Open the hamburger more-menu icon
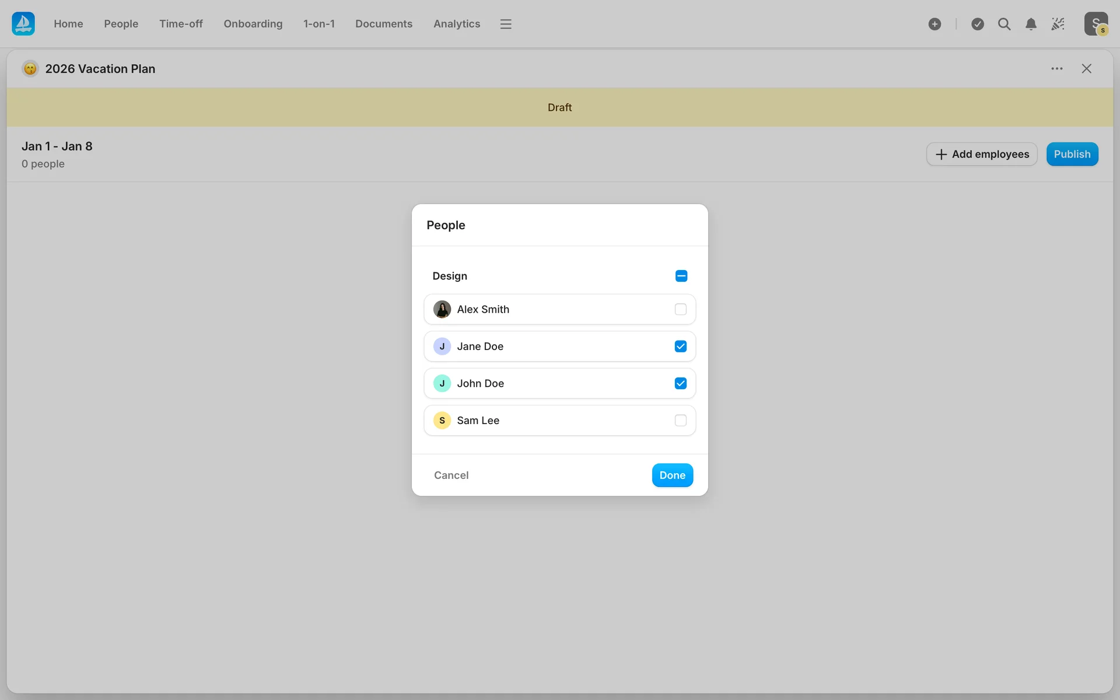This screenshot has width=1120, height=700. coord(505,24)
